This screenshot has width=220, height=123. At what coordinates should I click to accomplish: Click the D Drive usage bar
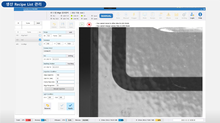coord(160,120)
